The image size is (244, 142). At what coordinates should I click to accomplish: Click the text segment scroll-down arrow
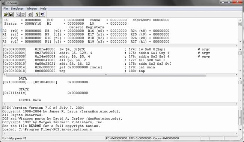click(x=240, y=71)
